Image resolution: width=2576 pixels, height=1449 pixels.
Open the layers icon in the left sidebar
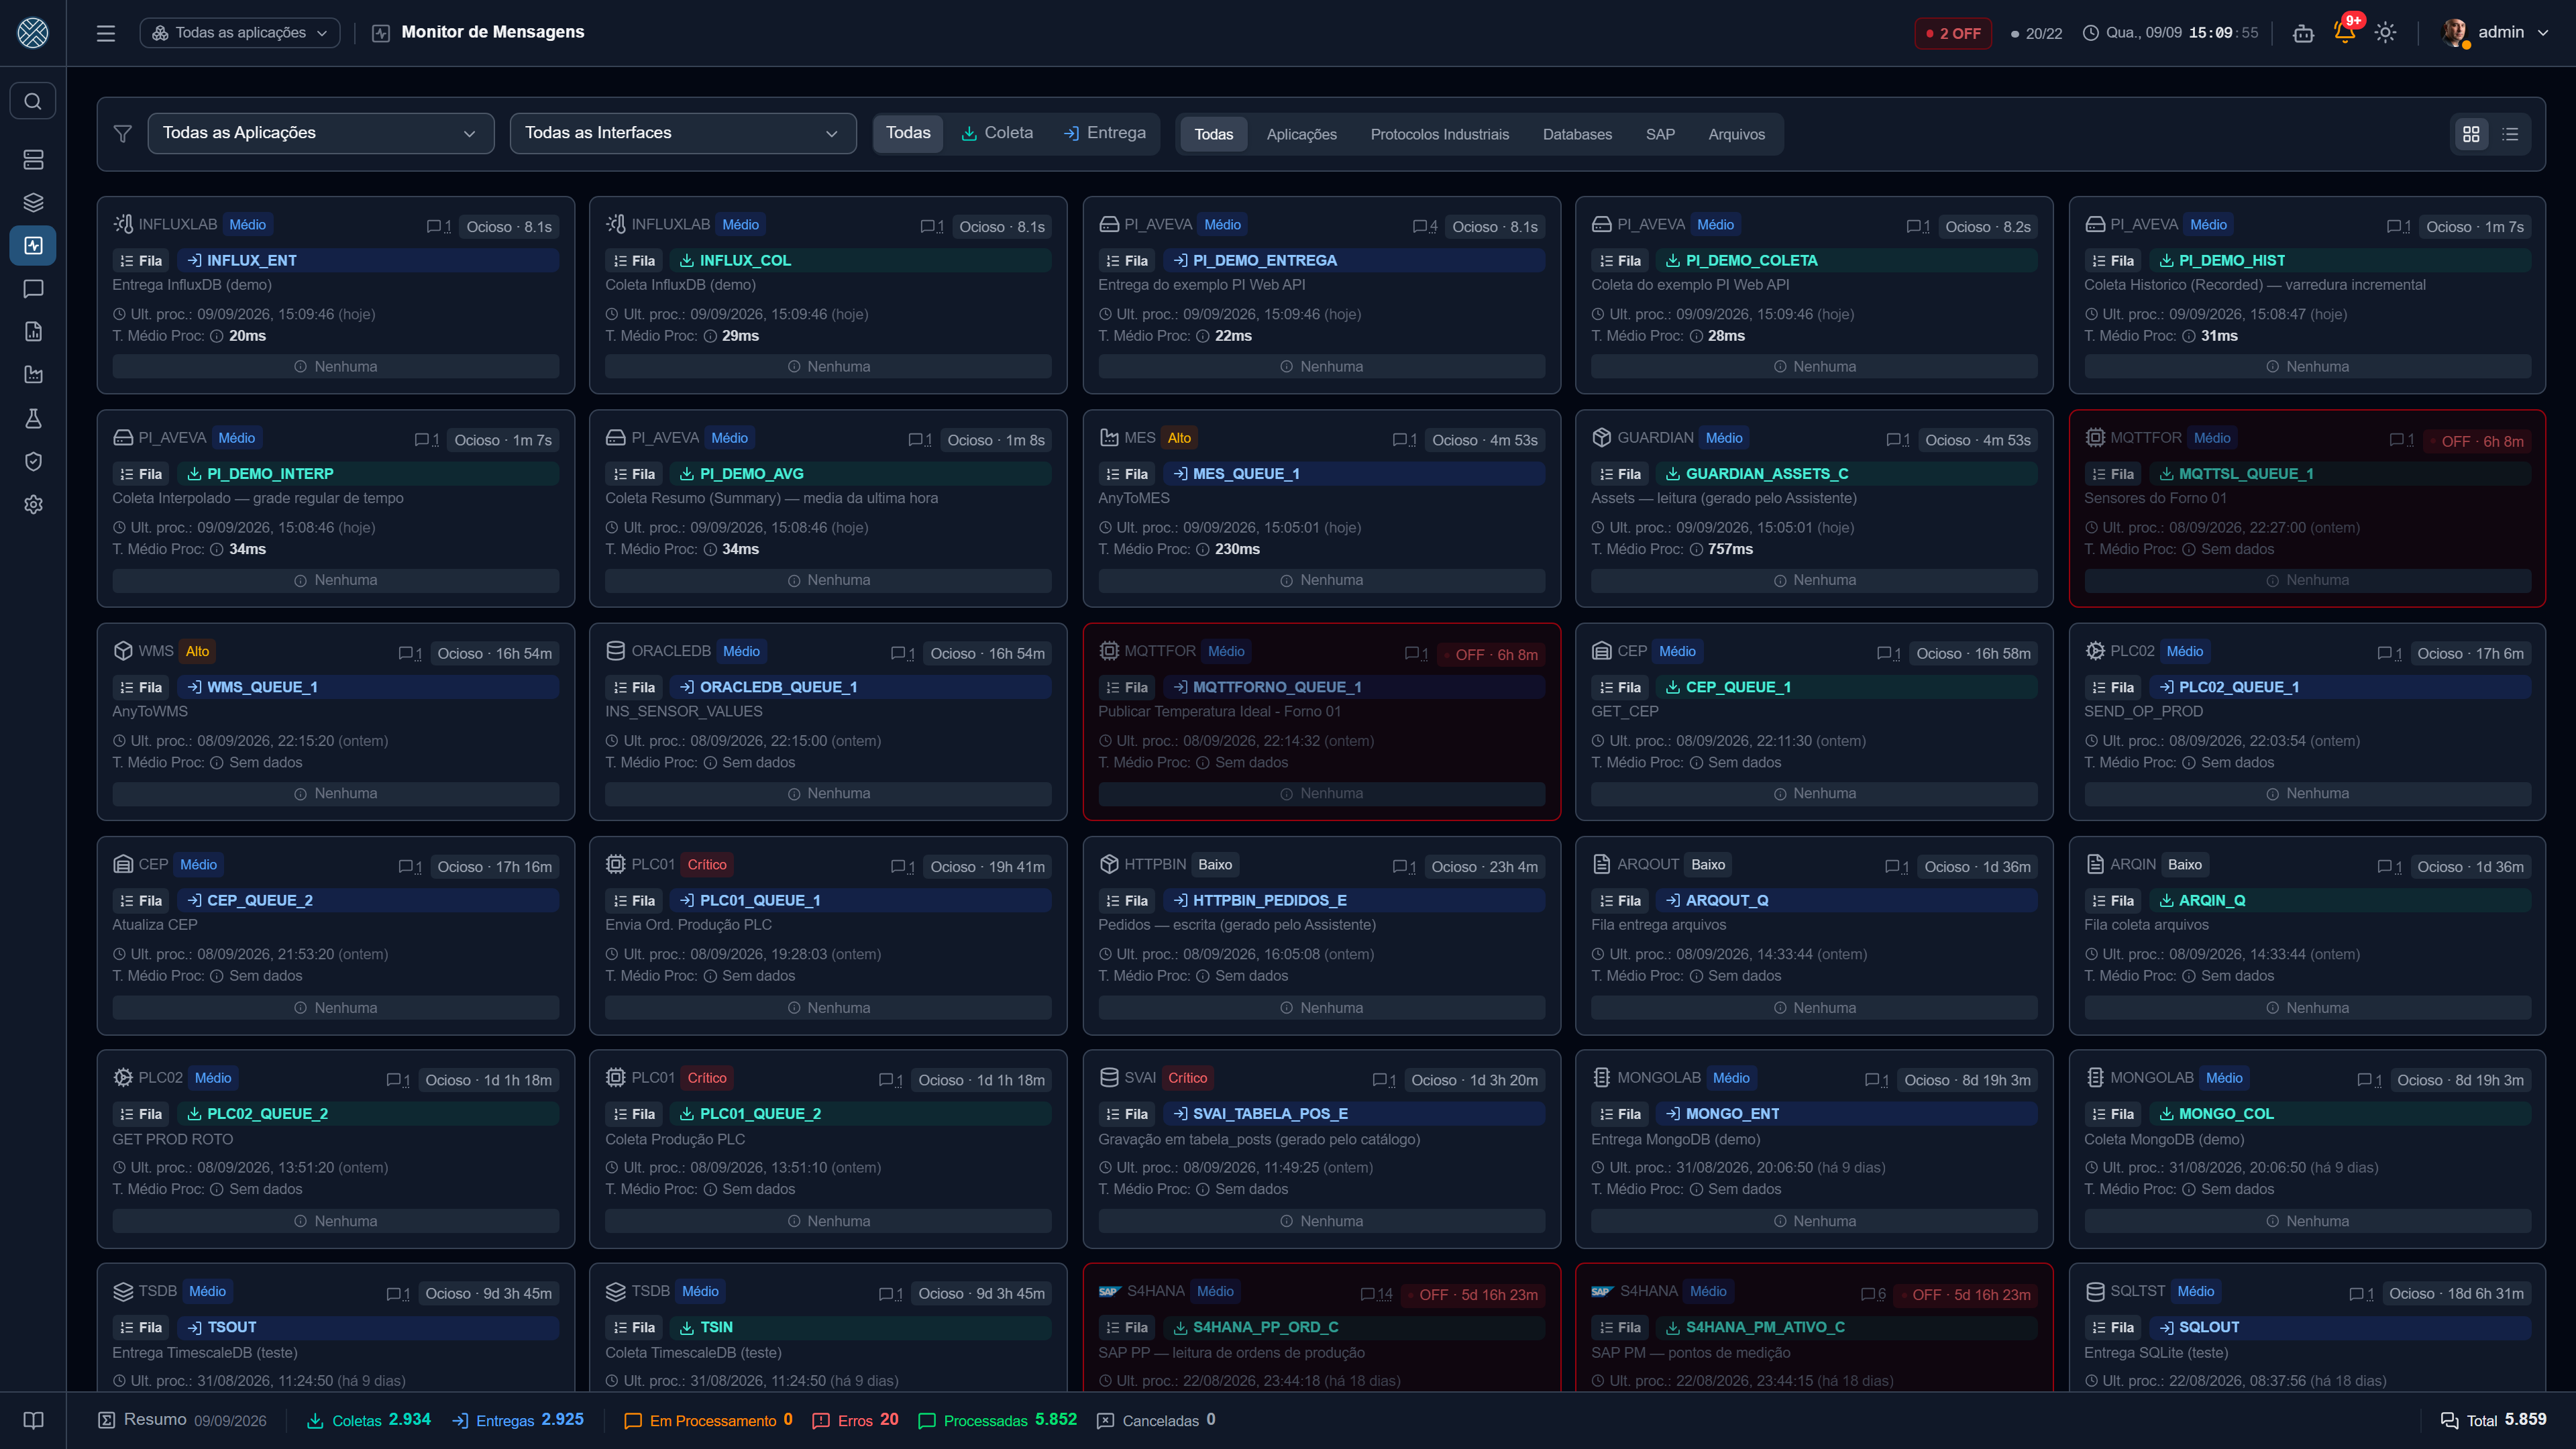pyautogui.click(x=33, y=202)
